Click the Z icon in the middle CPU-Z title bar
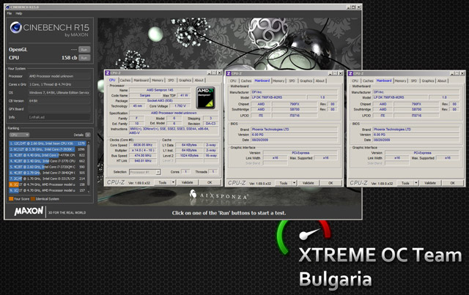 pos(229,73)
